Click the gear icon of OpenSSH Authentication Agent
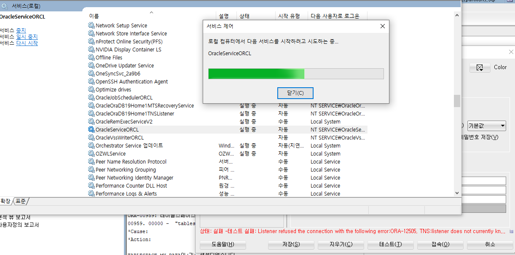The width and height of the screenshot is (515, 255). point(91,82)
